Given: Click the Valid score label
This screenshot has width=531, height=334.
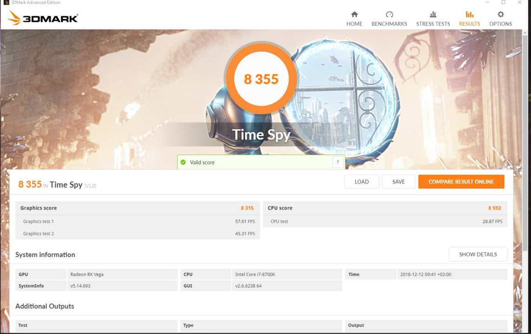Looking at the screenshot, I should coord(202,162).
